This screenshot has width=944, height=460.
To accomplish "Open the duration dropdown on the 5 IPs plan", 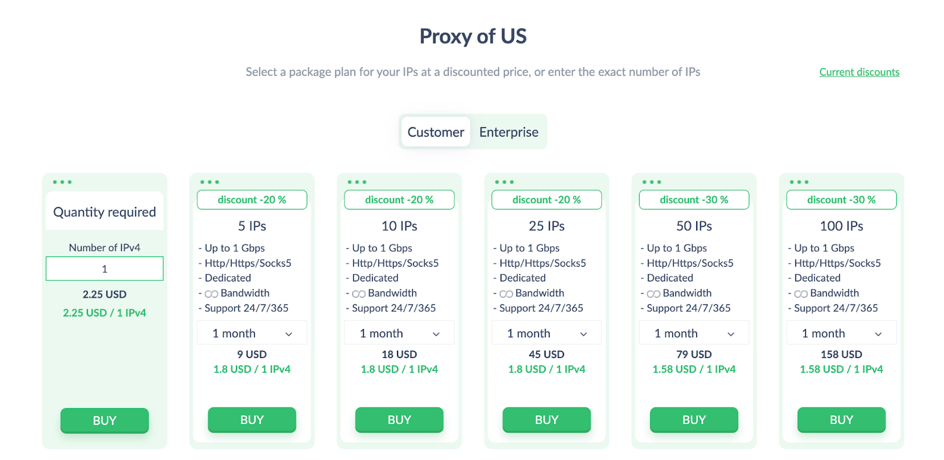I will coord(252,333).
